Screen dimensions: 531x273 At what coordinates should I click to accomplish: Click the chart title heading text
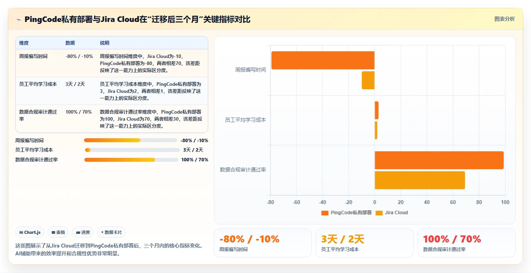[x=137, y=20]
